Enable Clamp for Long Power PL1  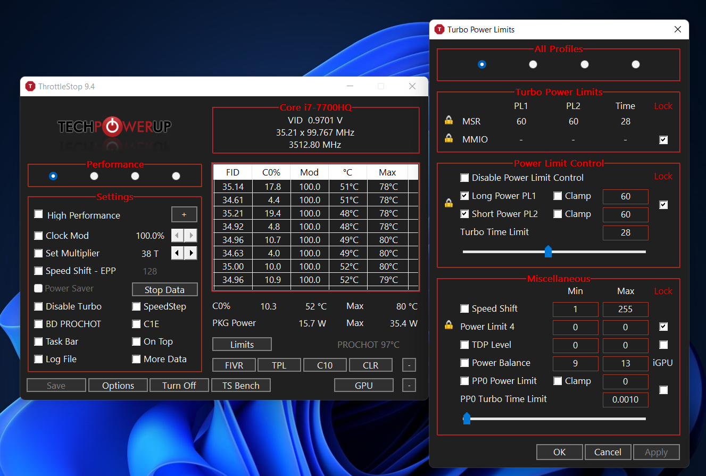click(558, 196)
